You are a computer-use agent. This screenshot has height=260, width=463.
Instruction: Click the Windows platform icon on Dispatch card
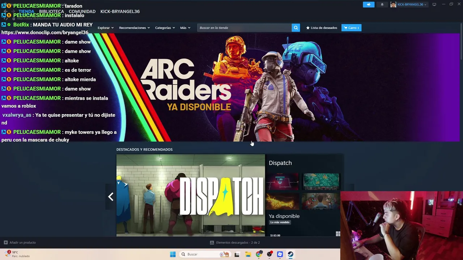click(338, 234)
